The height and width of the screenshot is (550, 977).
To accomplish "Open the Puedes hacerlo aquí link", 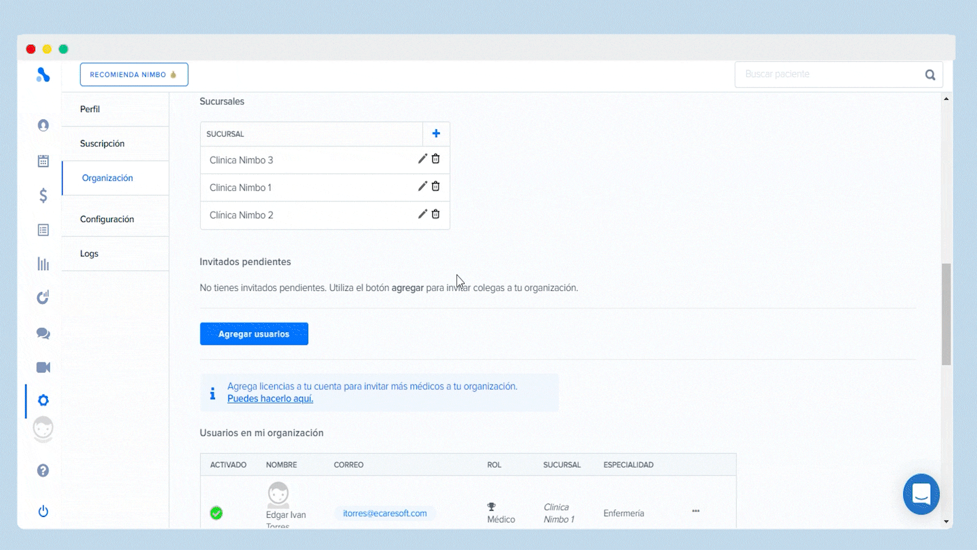I will click(270, 398).
